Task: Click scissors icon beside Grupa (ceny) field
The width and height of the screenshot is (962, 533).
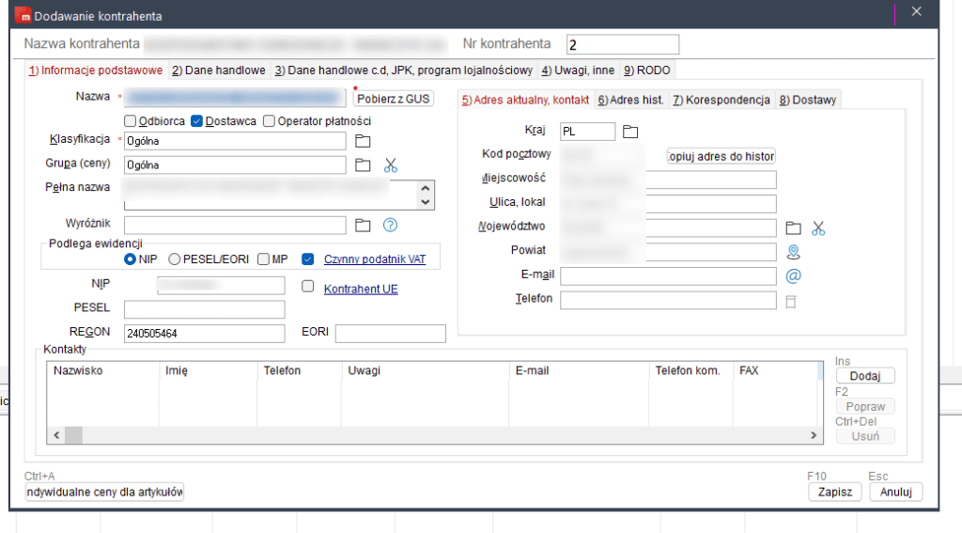Action: tap(391, 165)
